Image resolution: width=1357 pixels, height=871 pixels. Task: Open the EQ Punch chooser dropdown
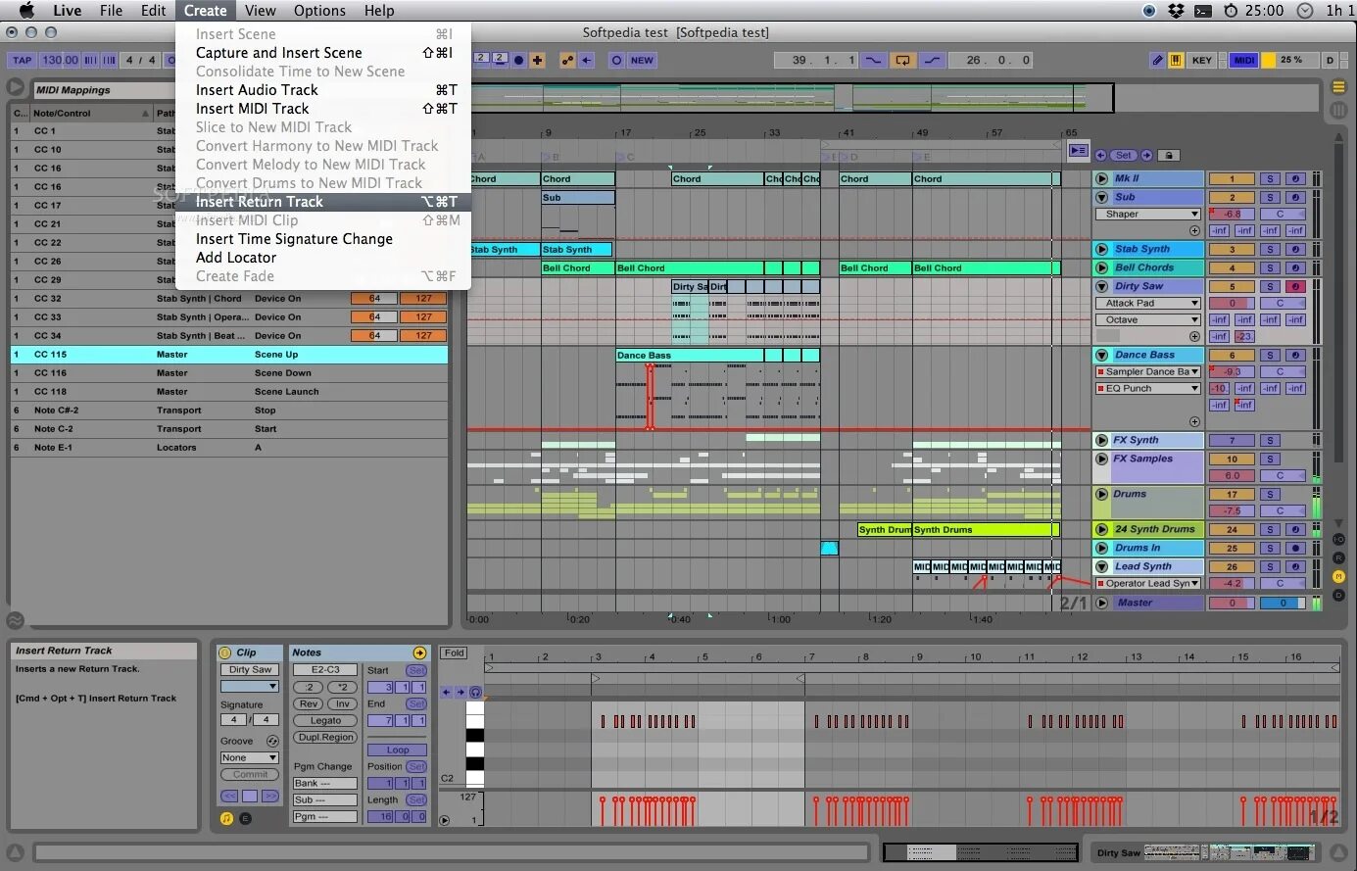(1147, 388)
